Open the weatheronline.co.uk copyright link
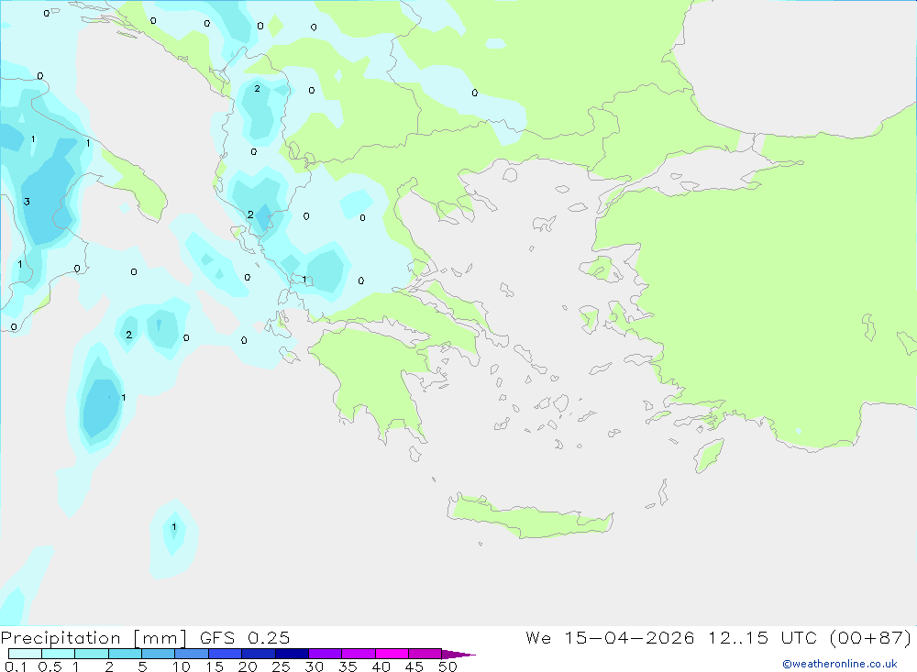Viewport: 917px width, 672px height. [x=839, y=664]
